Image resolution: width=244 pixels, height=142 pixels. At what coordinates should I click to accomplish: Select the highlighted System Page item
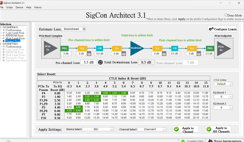pos(13,41)
